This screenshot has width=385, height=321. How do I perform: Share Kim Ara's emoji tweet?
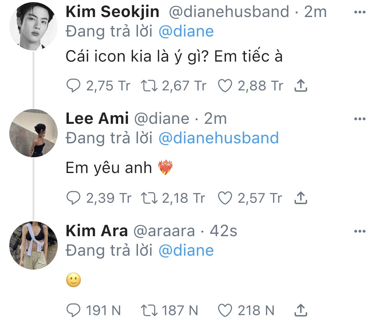(x=300, y=310)
